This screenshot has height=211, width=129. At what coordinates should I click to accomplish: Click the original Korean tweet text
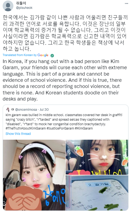click(x=65, y=33)
